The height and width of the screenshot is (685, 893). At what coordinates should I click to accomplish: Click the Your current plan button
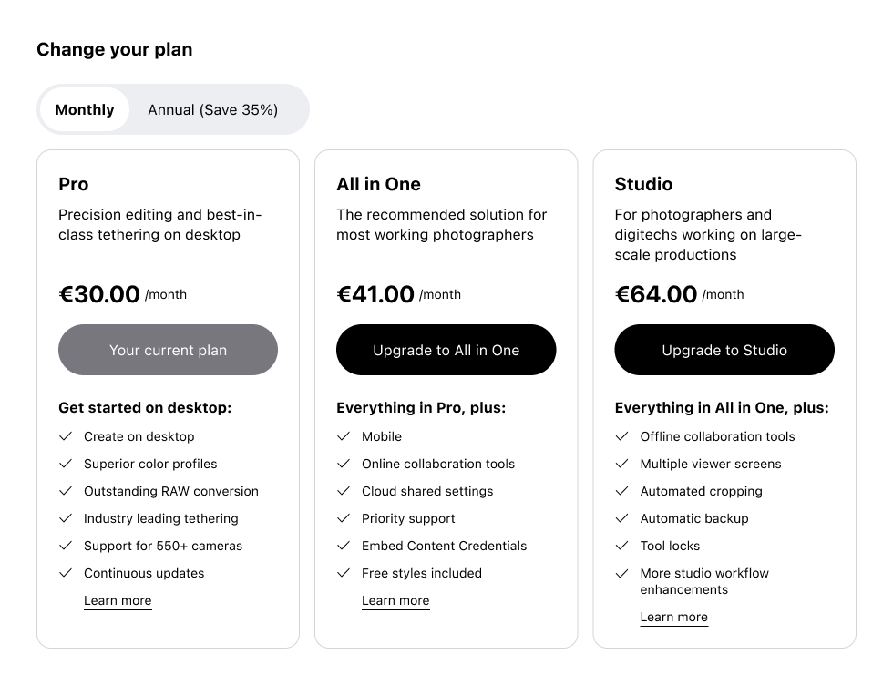point(168,350)
